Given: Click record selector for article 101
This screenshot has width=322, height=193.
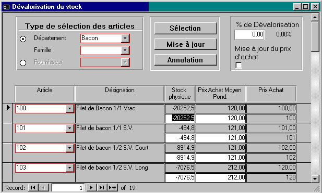Looking at the screenshot, I should 8,133.
